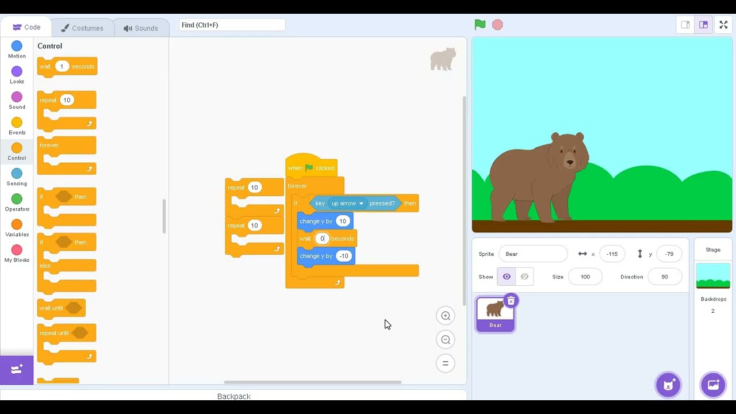Open the Choose a Sprite button

669,385
